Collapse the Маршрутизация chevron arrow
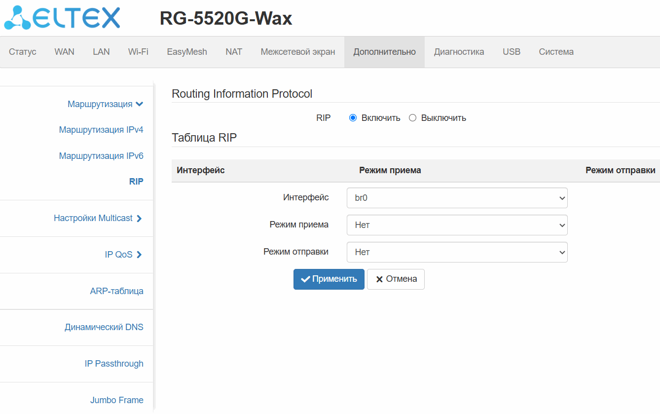Image resolution: width=660 pixels, height=414 pixels. coord(139,104)
